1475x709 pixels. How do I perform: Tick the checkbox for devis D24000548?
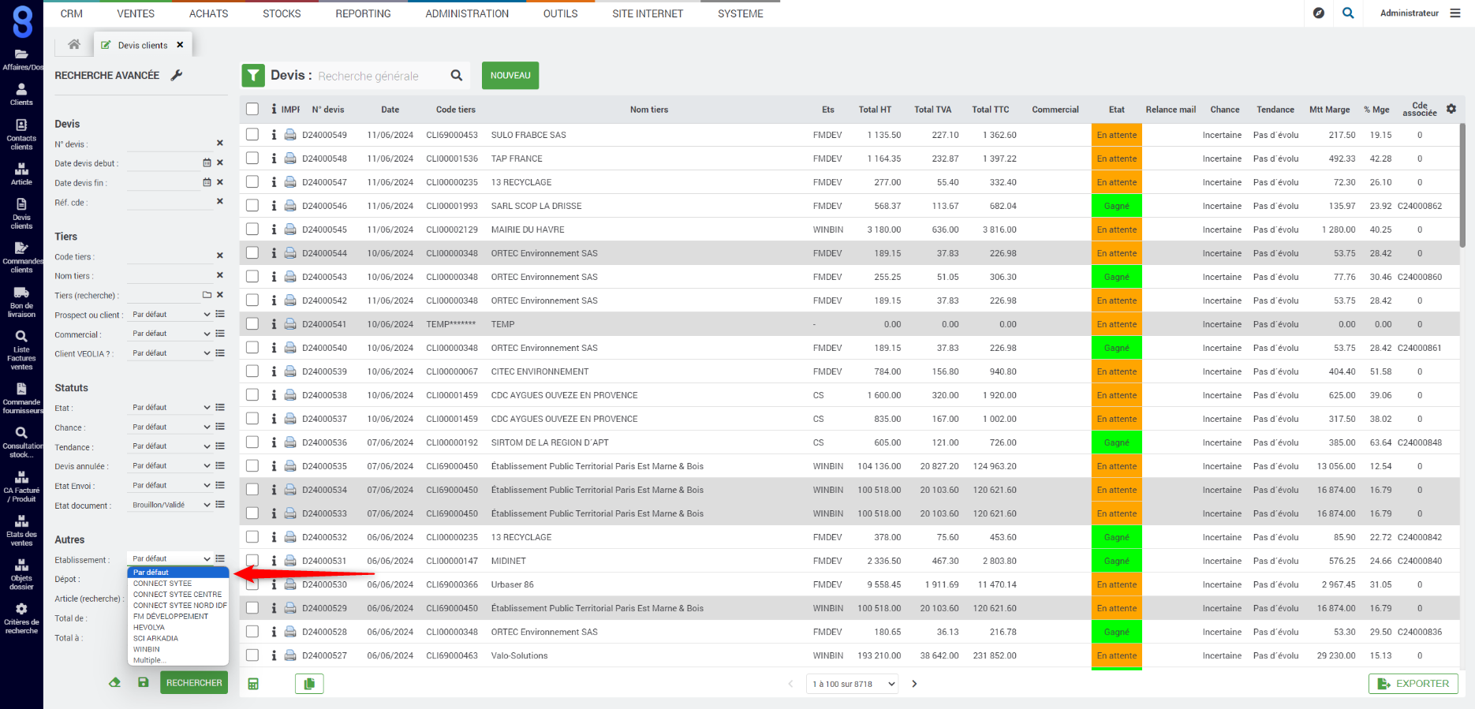[252, 159]
